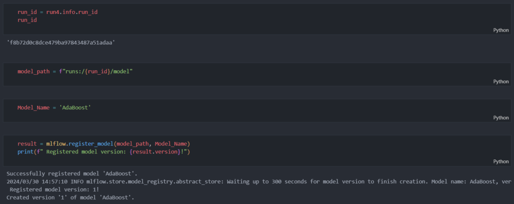514x204 pixels.
Task: Click the 'AdaBoost' string in the Model_Name cell
Action: pos(74,107)
